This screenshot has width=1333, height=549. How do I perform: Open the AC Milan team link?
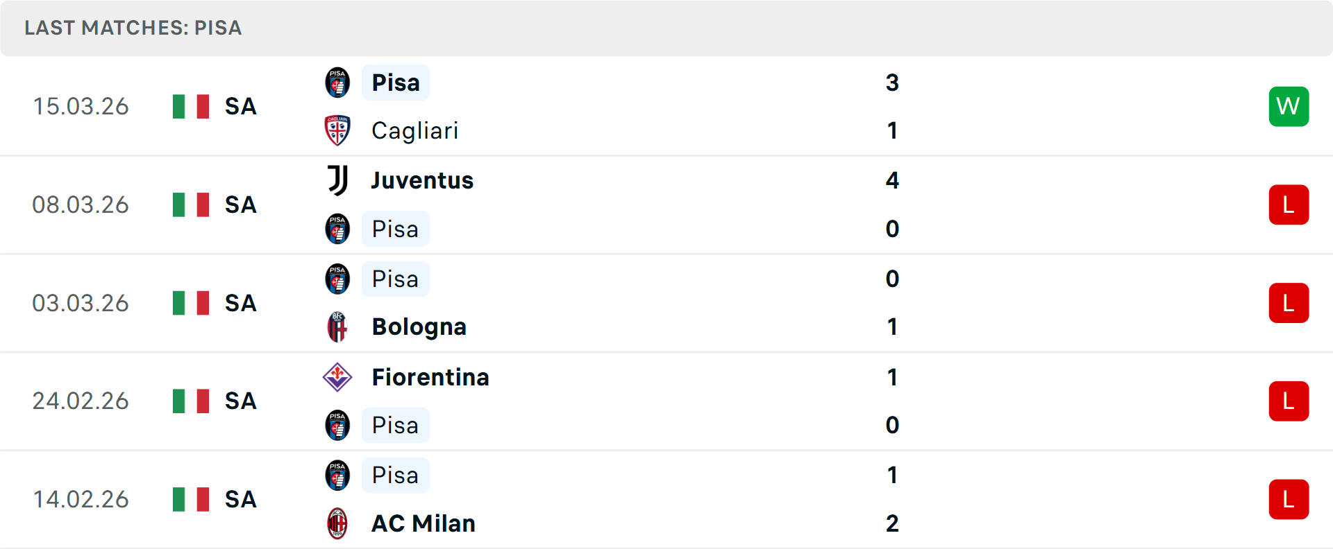pos(424,523)
